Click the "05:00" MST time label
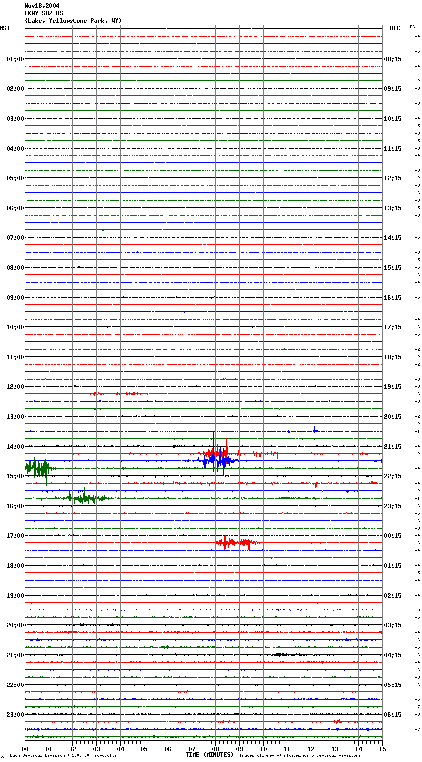Viewport: 422px width, 762px height. pyautogui.click(x=15, y=178)
